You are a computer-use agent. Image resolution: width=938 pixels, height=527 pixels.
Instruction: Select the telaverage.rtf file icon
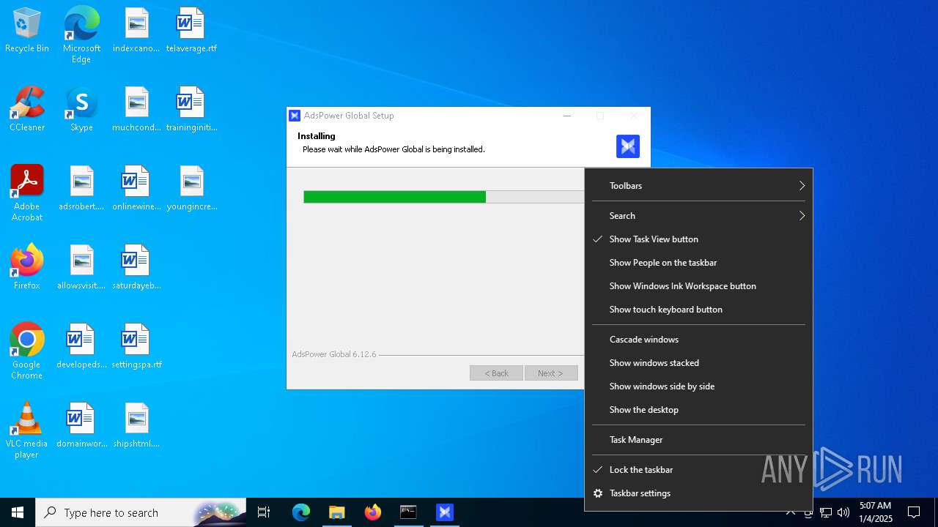[191, 31]
